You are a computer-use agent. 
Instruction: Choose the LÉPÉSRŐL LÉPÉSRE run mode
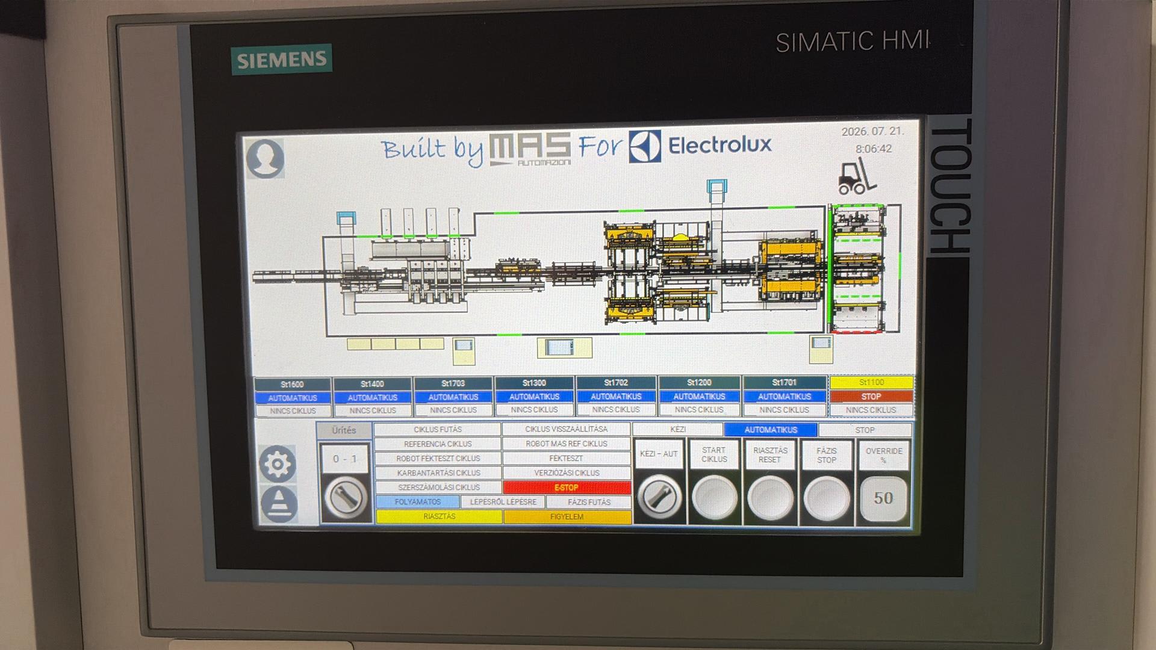(503, 502)
